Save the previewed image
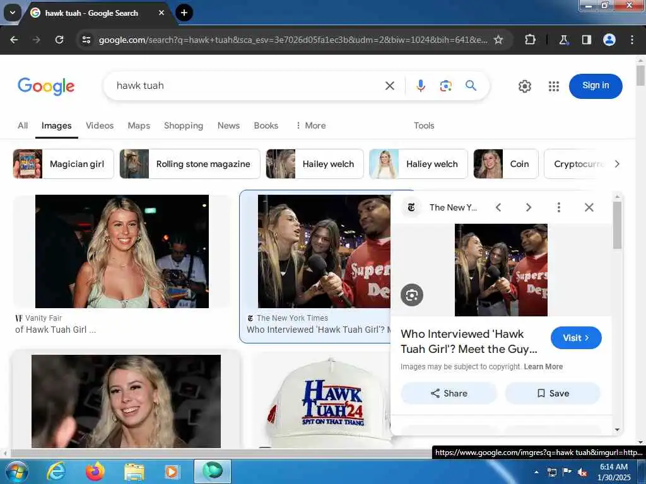The image size is (646, 484). [x=553, y=393]
